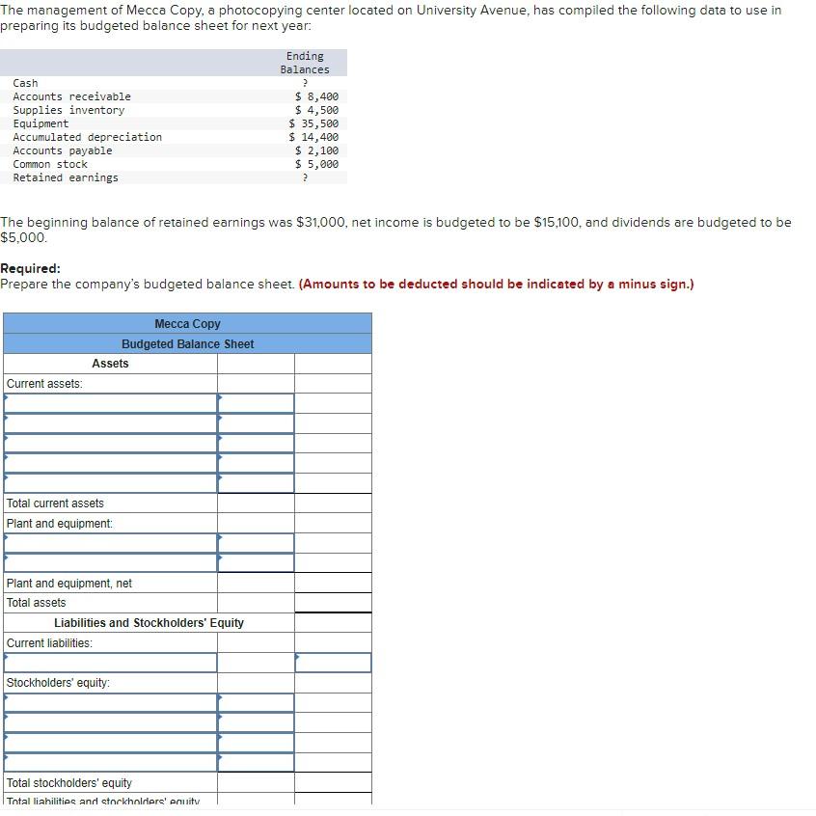Click amount field of second Current assets row
816x816 pixels.
(x=256, y=423)
